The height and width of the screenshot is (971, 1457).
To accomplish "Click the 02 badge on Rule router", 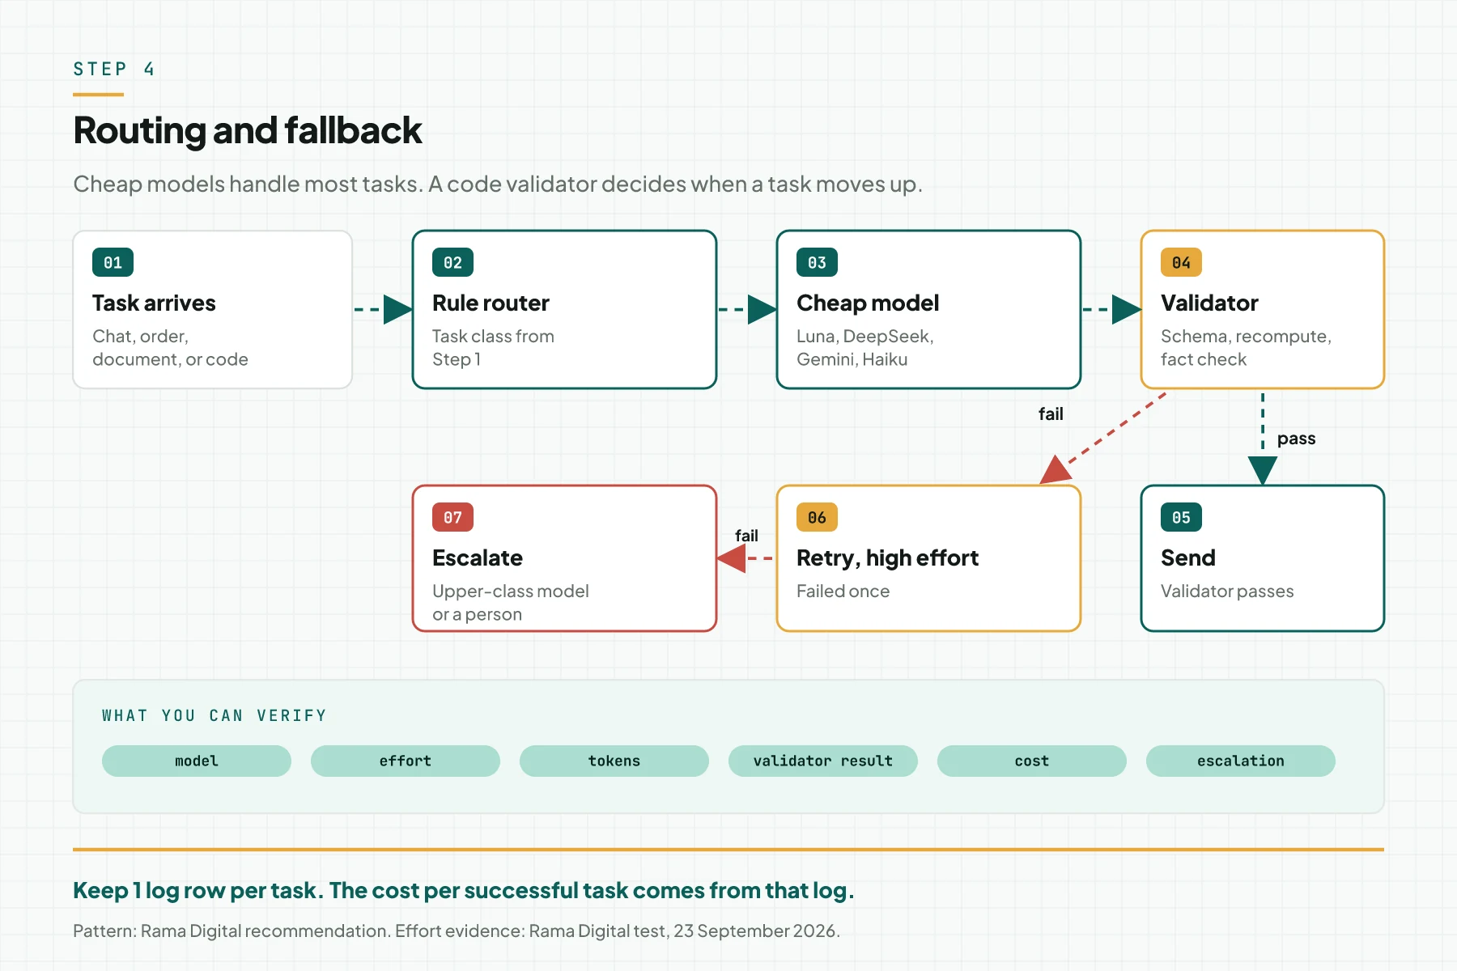I will pyautogui.click(x=452, y=262).
